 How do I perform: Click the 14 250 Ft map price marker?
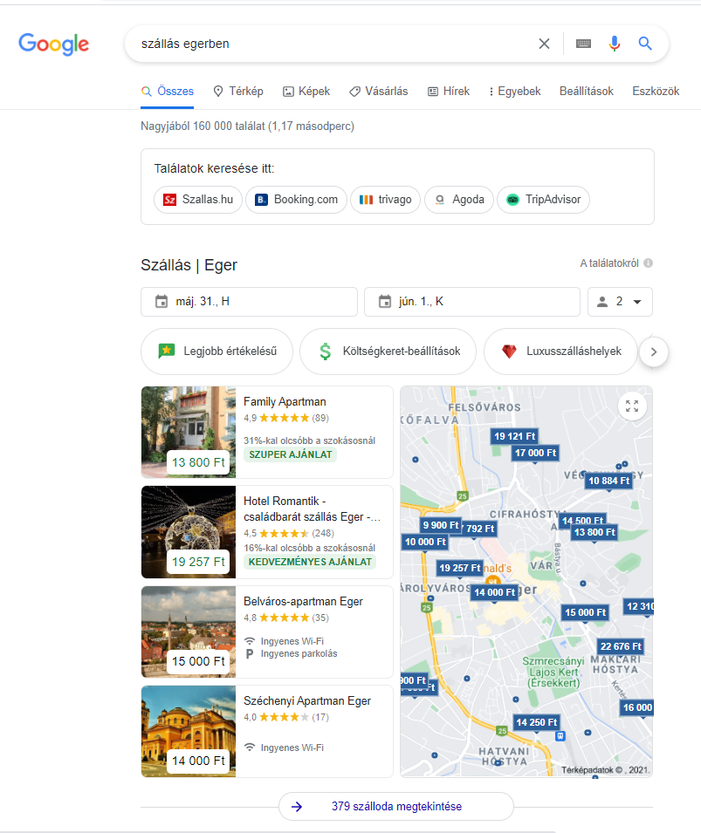point(537,722)
